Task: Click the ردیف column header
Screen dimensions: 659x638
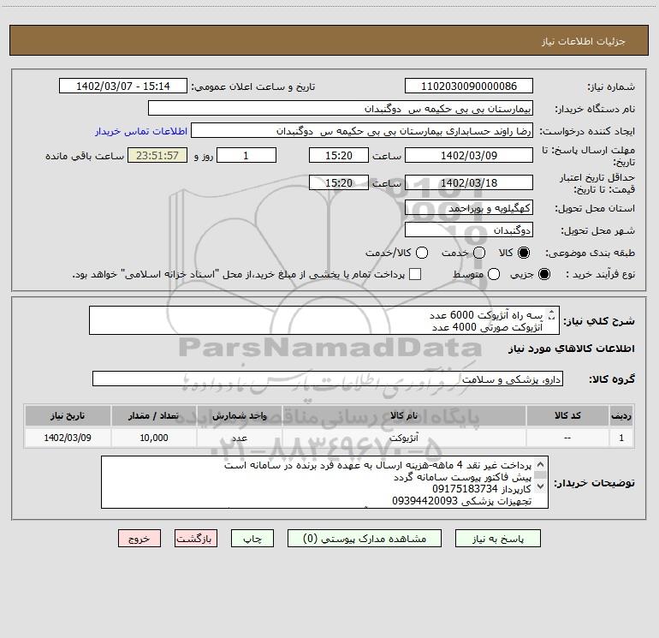Action: [621, 415]
